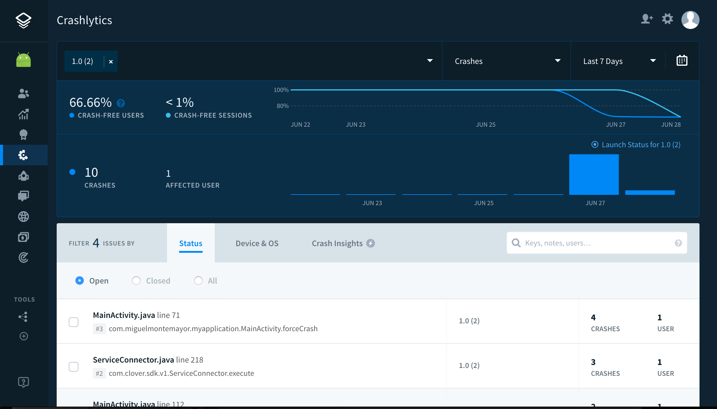717x409 pixels.
Task: Select the Open status radio button
Action: (x=80, y=281)
